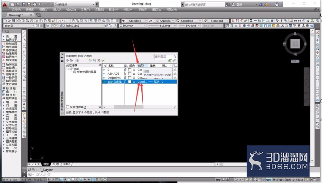Switch to the 布局1 layout tab

56,164
